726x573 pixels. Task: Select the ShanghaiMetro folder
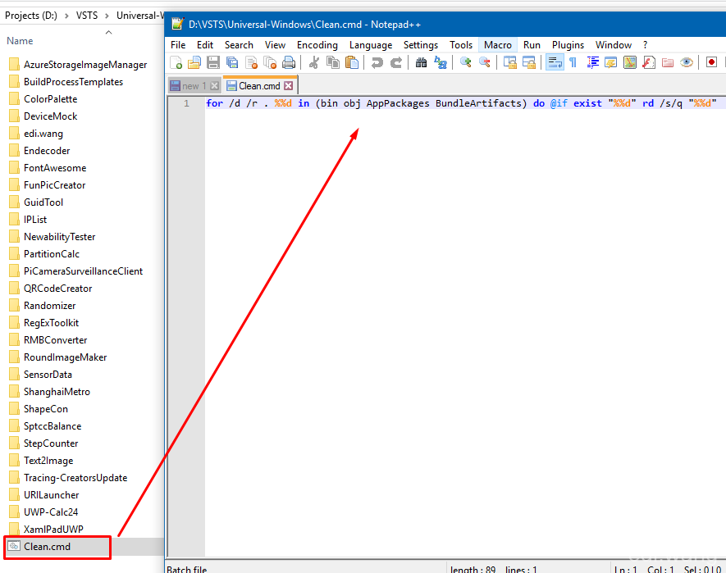[57, 392]
